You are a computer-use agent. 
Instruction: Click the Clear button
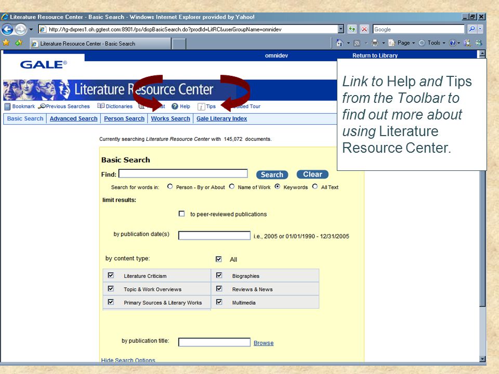click(312, 175)
